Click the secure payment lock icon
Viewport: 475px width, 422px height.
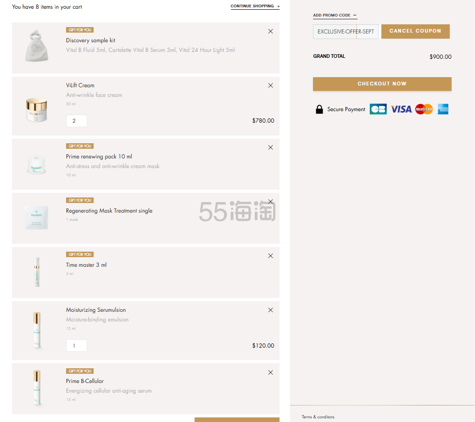(319, 109)
